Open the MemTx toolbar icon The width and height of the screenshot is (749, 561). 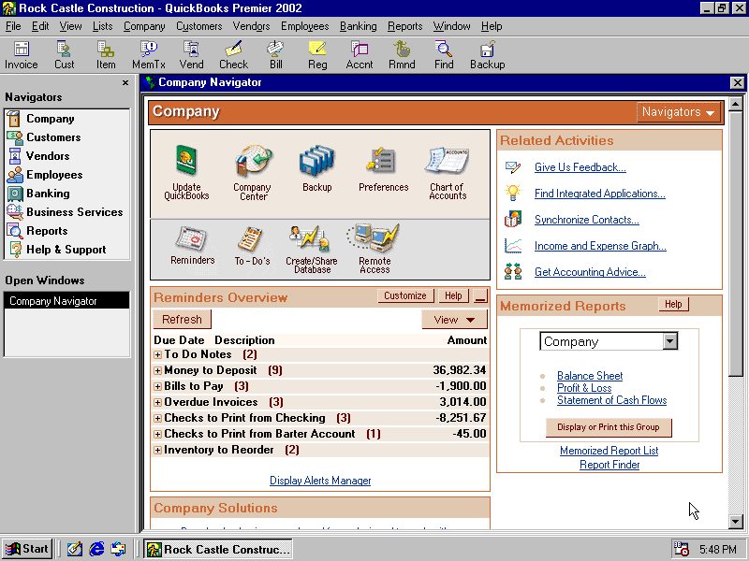coord(149,55)
